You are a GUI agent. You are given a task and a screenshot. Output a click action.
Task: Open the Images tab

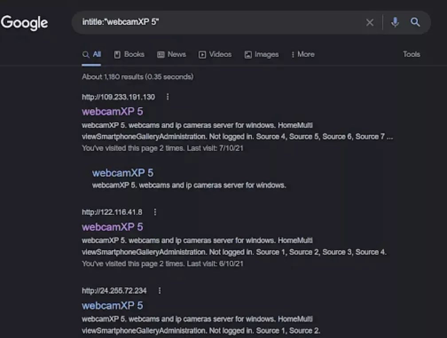tap(262, 54)
